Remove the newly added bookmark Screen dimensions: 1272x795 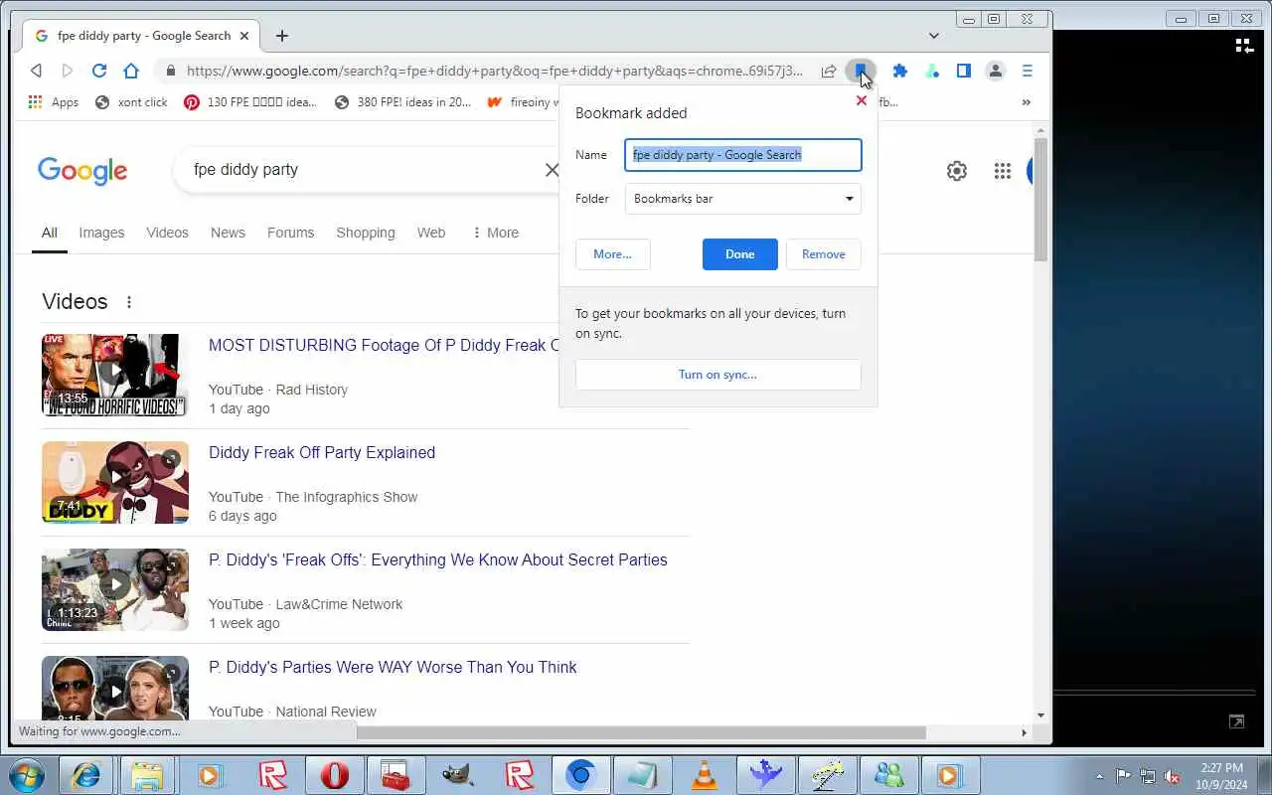click(x=824, y=254)
